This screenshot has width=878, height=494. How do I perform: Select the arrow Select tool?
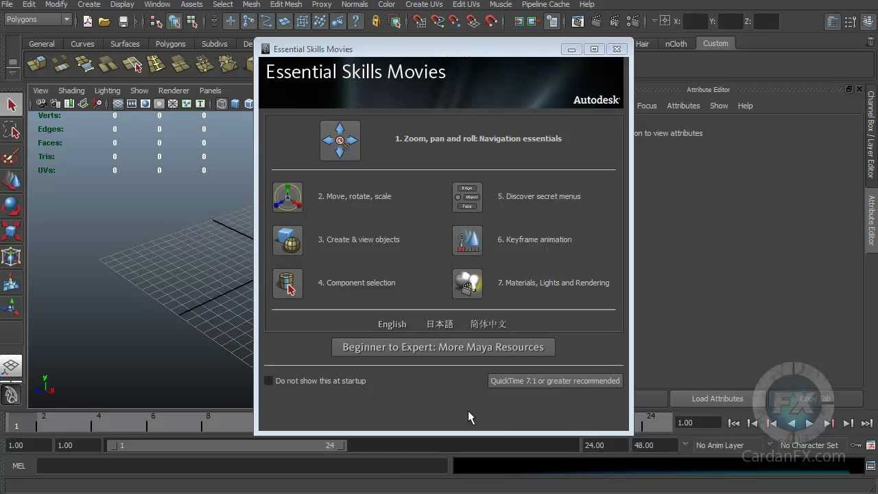pos(11,104)
